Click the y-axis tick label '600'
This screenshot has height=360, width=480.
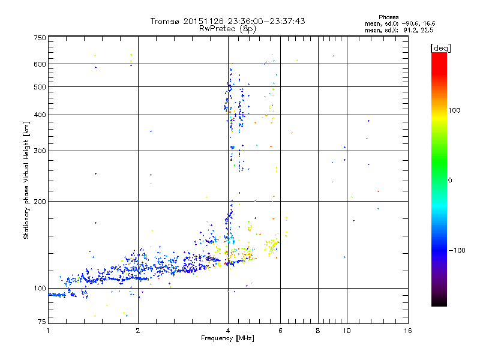(x=40, y=64)
